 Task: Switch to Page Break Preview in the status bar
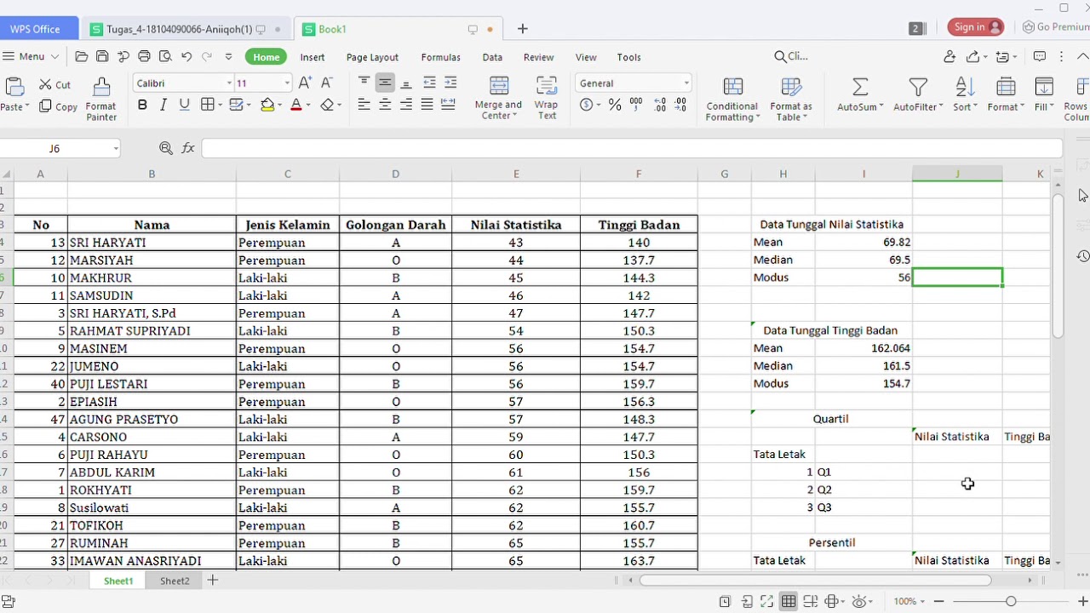pyautogui.click(x=810, y=601)
